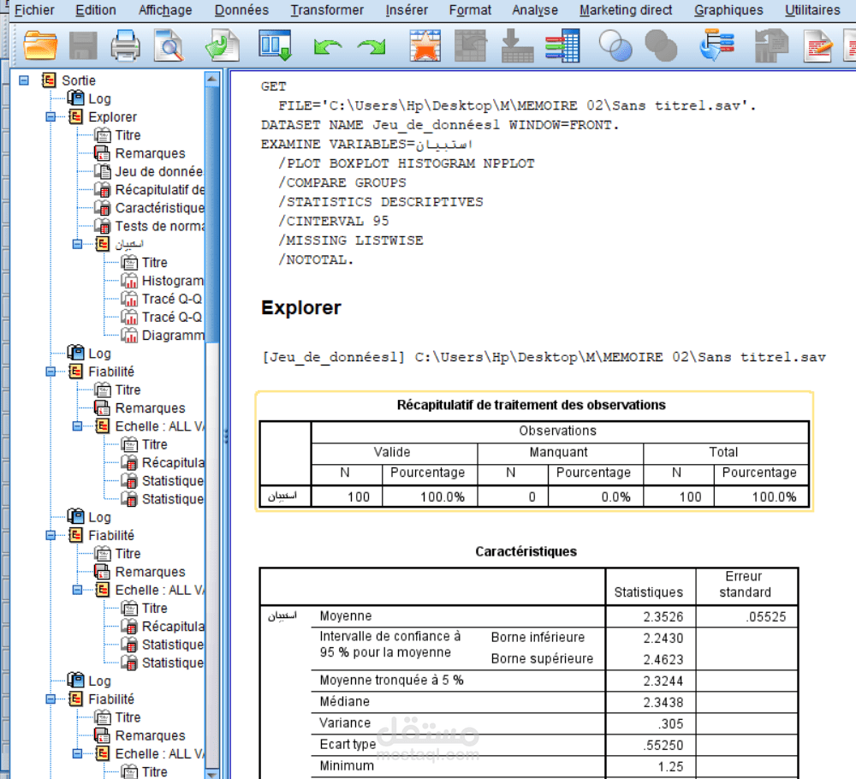Screen dimensions: 856x779
Task: Click the Open folder toolbar icon
Action: (x=40, y=45)
